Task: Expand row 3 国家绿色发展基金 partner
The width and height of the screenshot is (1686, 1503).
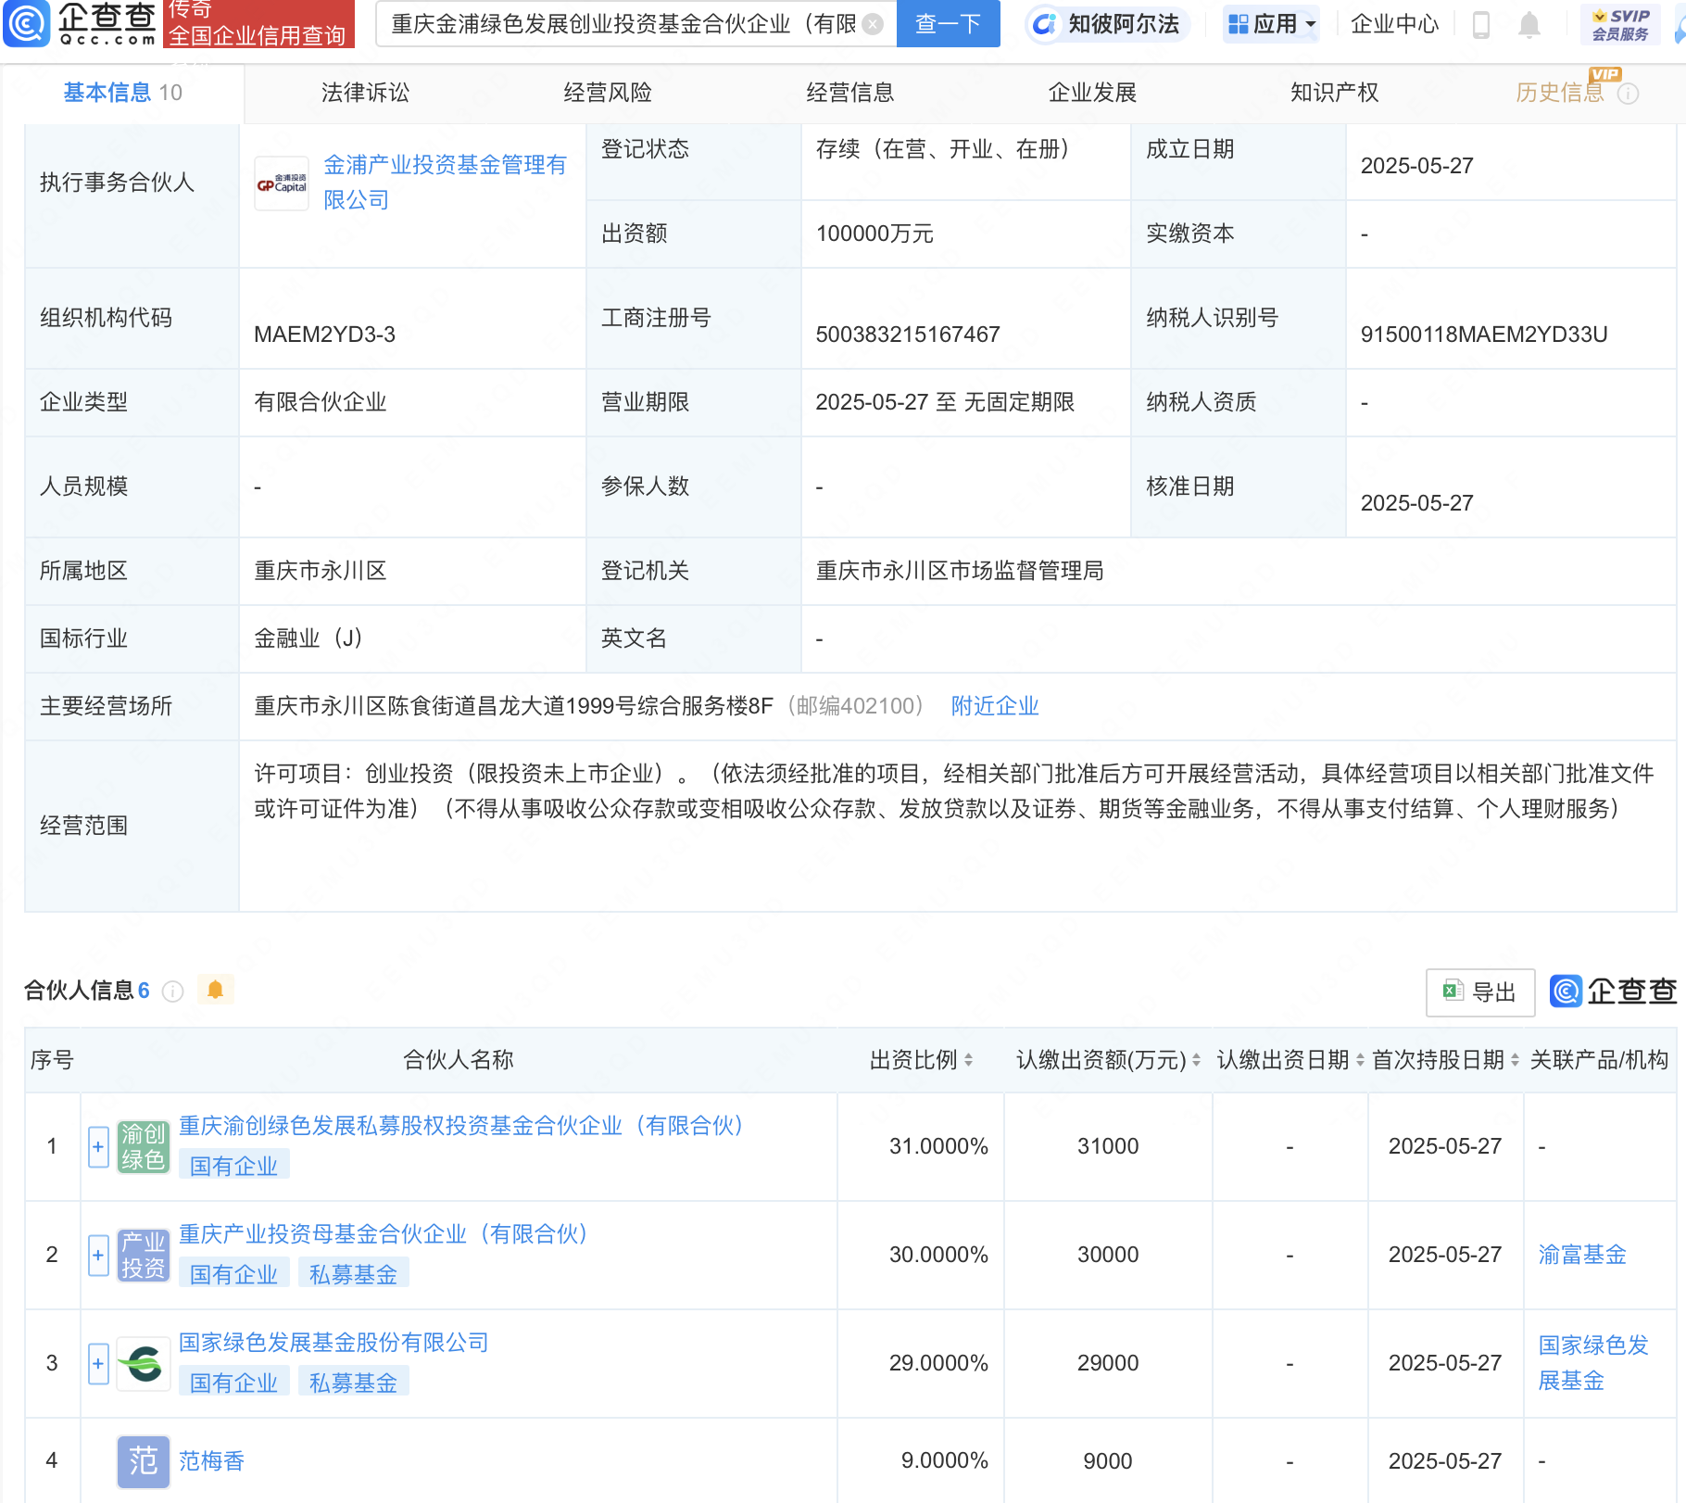Action: pyautogui.click(x=98, y=1364)
